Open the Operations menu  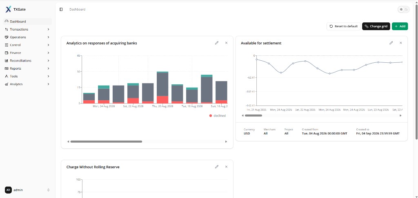[x=27, y=37]
